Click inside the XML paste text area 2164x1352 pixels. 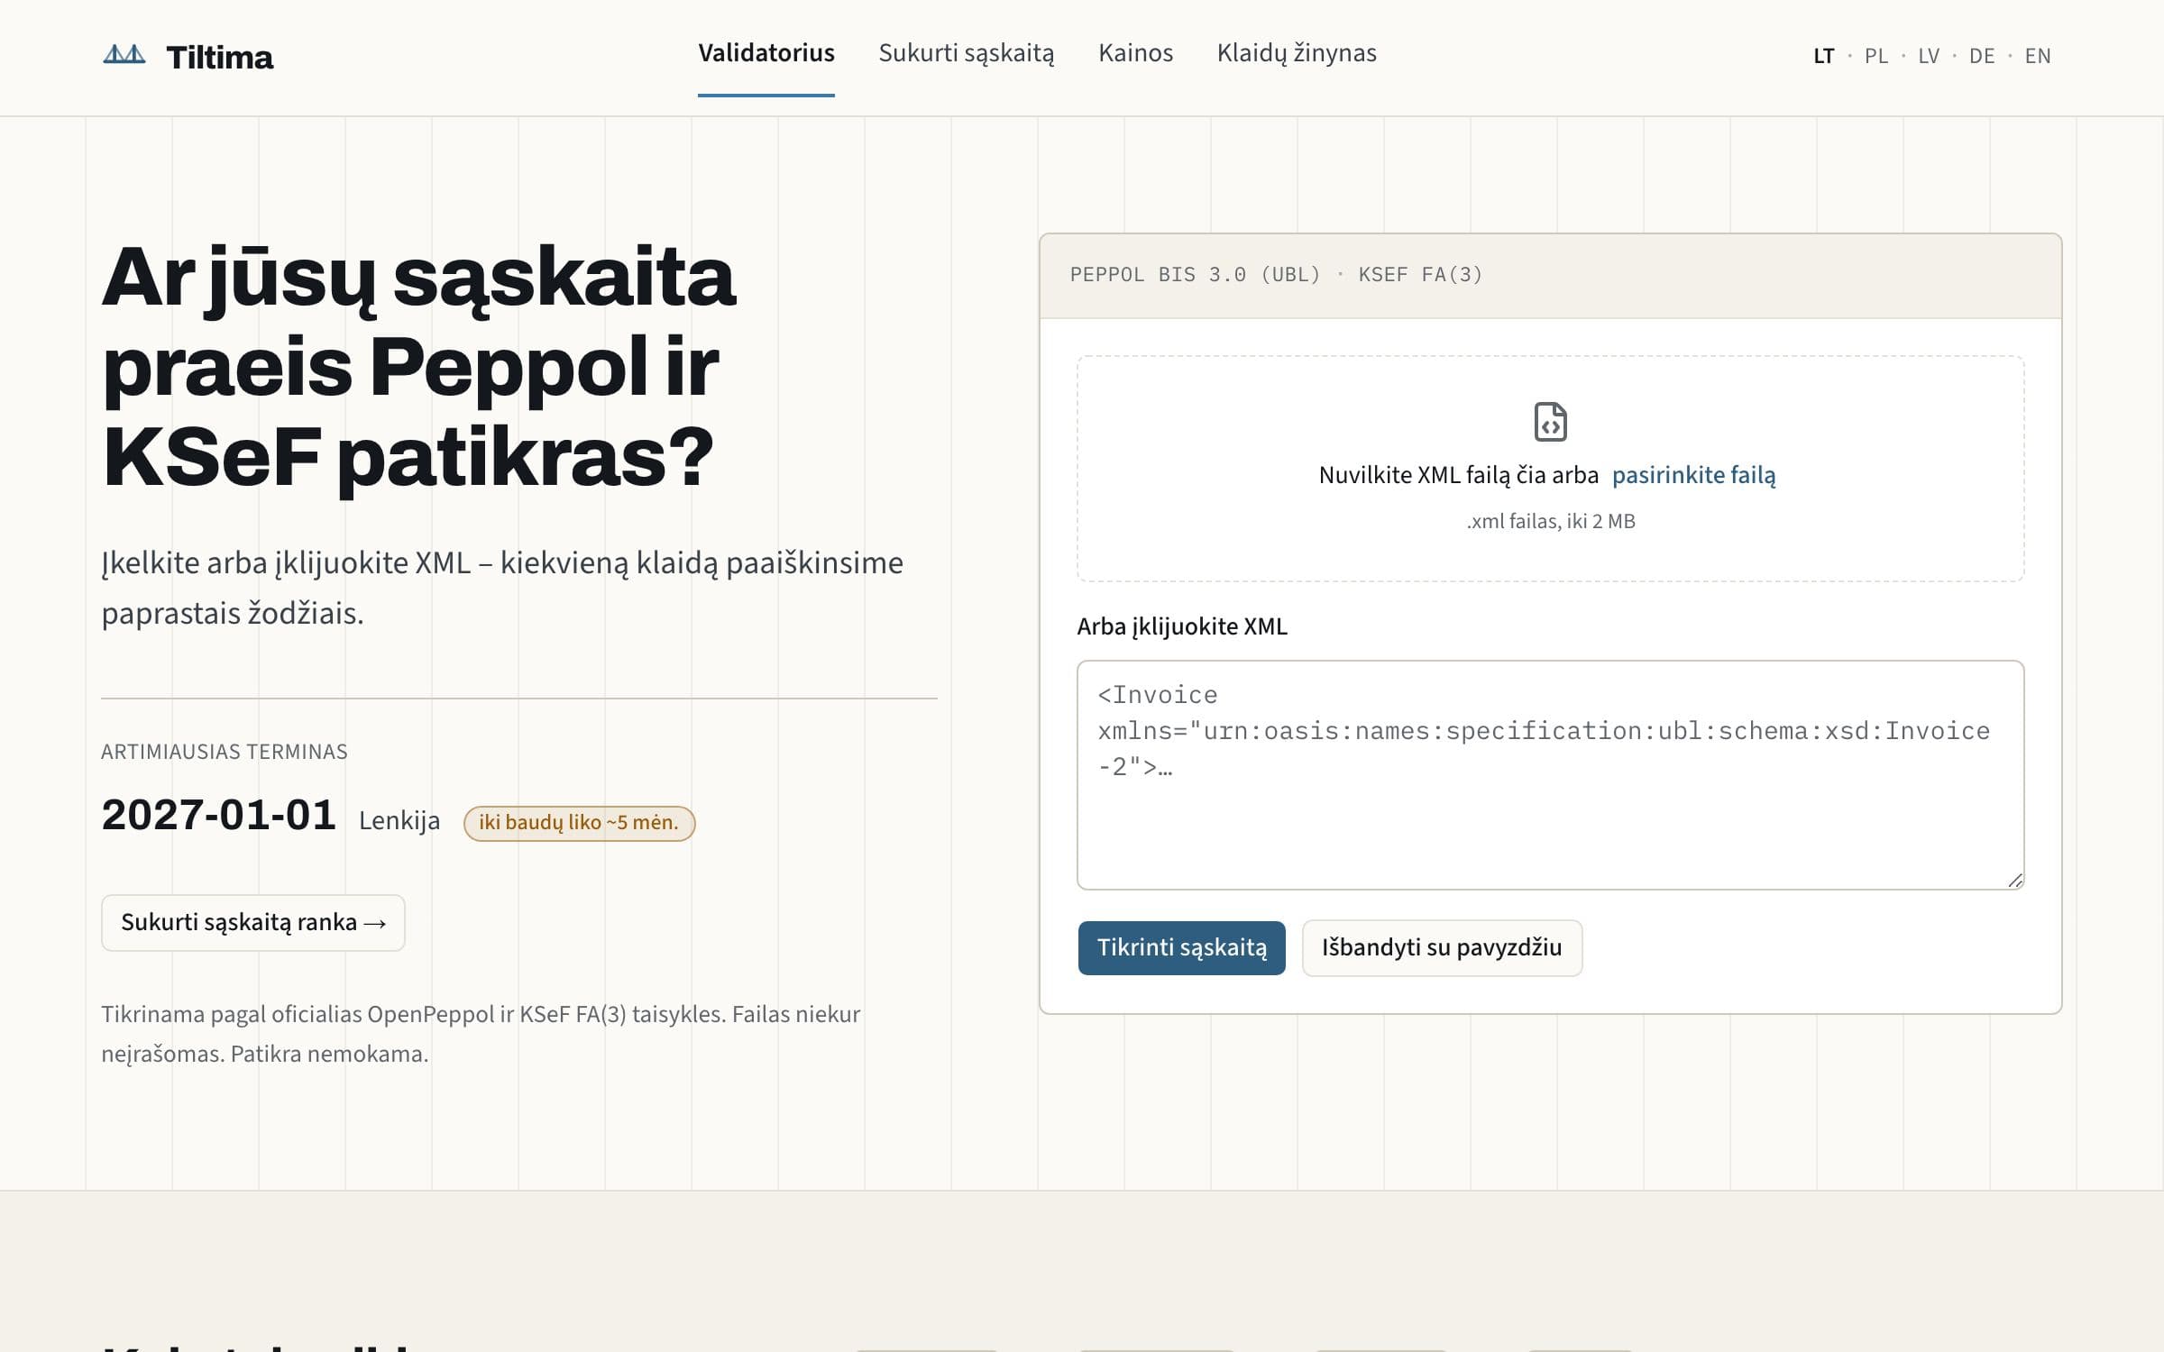[1550, 775]
